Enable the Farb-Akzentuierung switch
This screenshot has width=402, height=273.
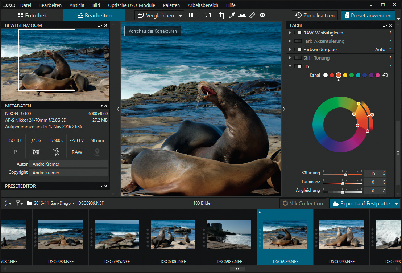(x=298, y=41)
